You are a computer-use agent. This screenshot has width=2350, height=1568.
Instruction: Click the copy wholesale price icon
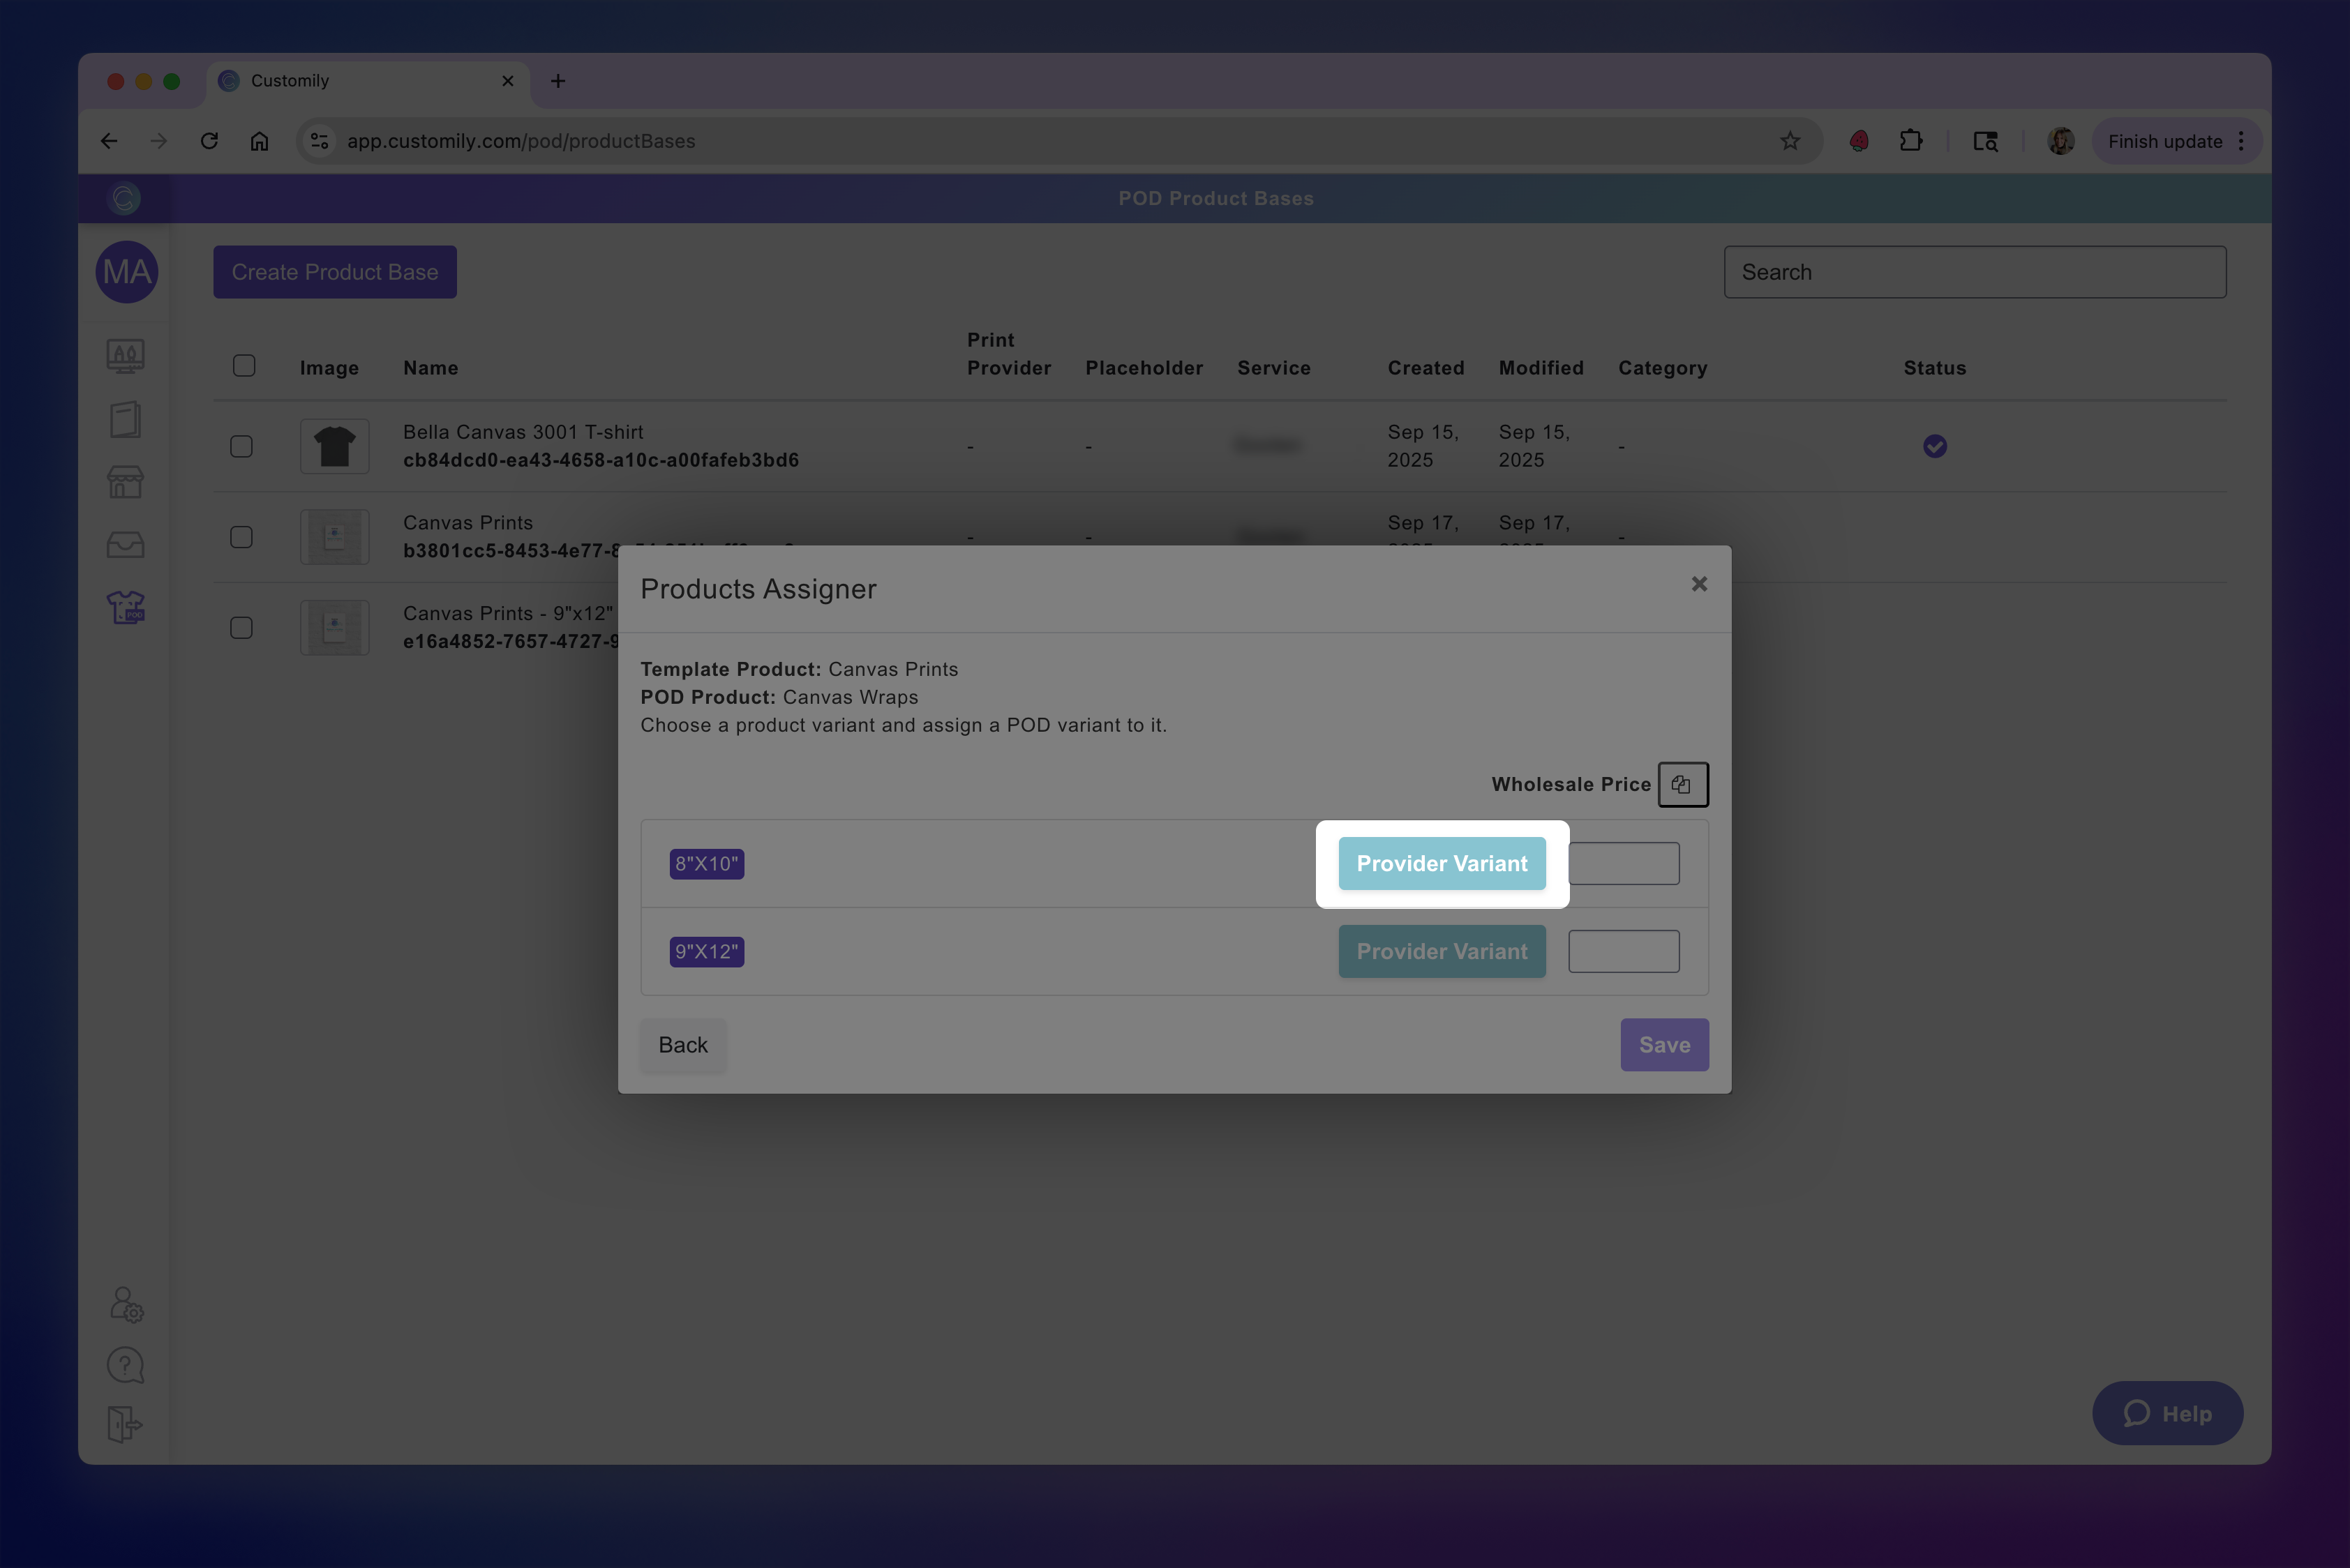(1682, 785)
